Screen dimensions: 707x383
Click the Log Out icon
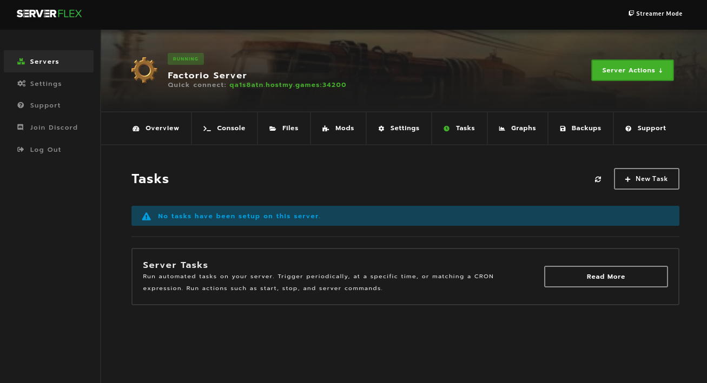point(21,150)
